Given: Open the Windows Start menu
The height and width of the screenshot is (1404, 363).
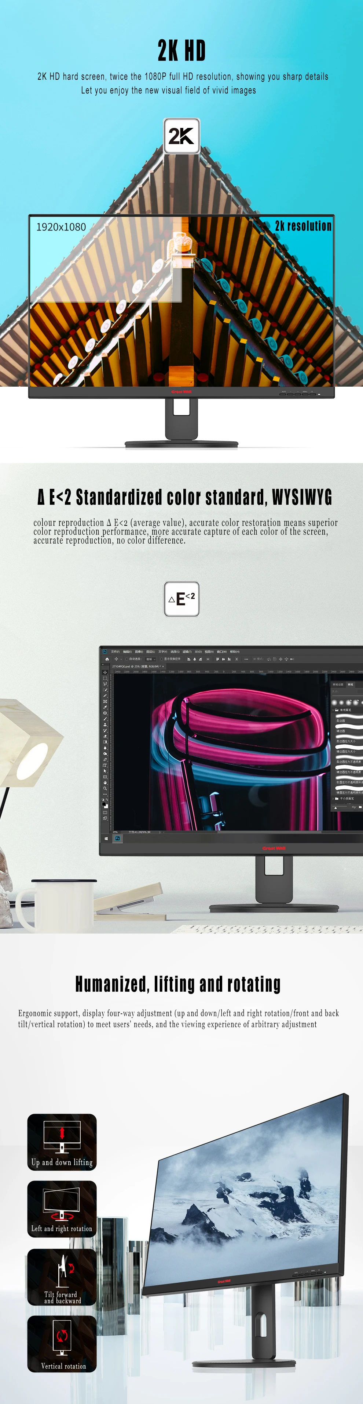Looking at the screenshot, I should click(x=106, y=839).
